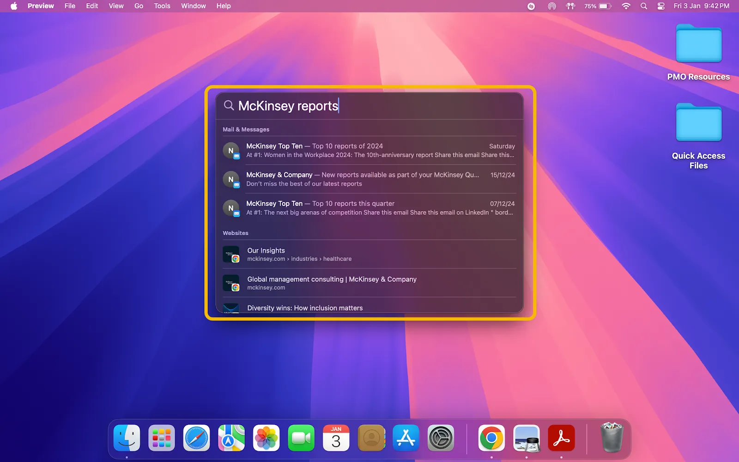Click the AirDrop status icon in menu bar
The image size is (739, 462).
coord(551,6)
